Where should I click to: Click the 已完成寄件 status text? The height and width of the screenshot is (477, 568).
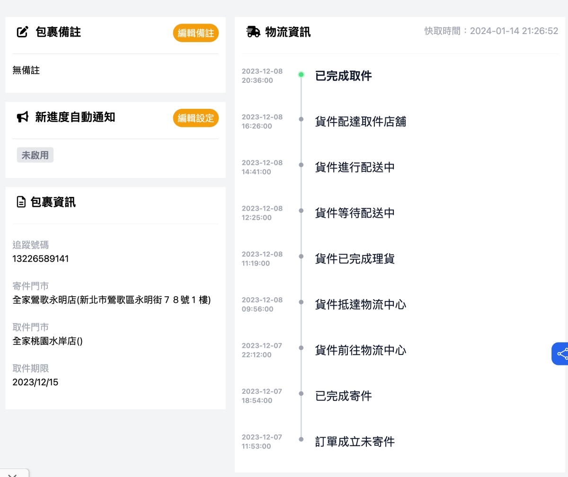click(344, 396)
